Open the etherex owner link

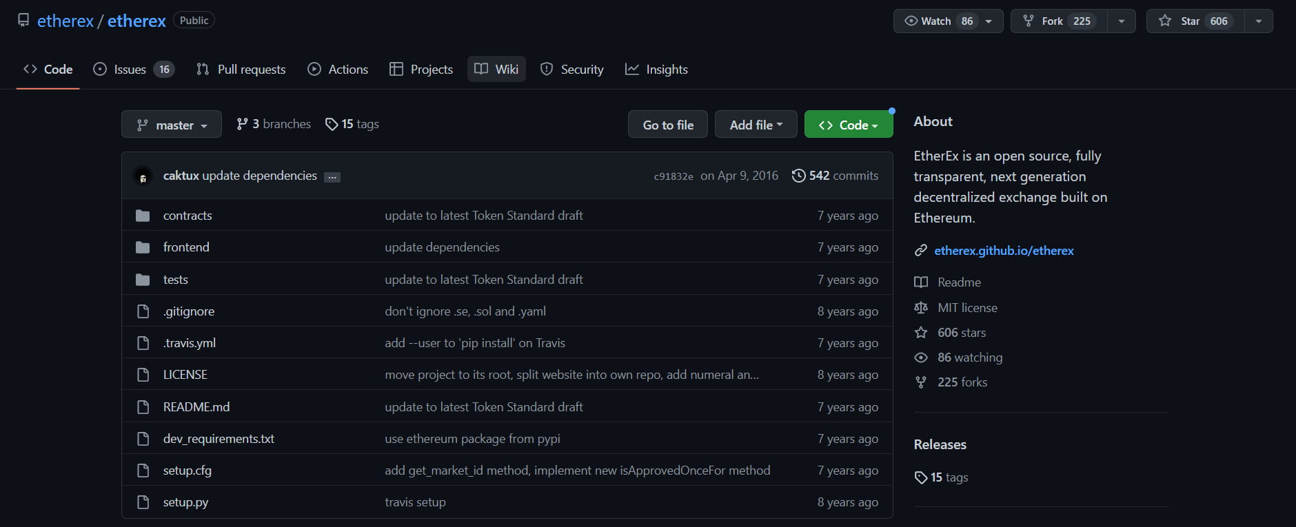(65, 21)
